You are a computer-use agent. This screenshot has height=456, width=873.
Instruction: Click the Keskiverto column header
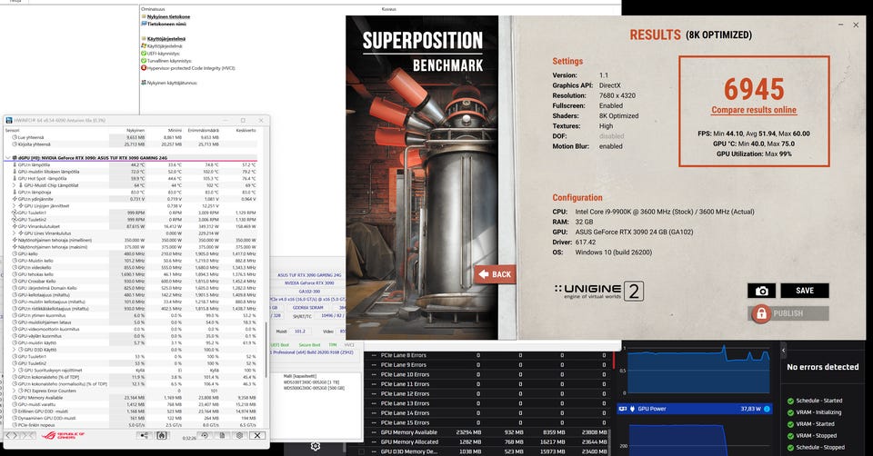tap(246, 130)
